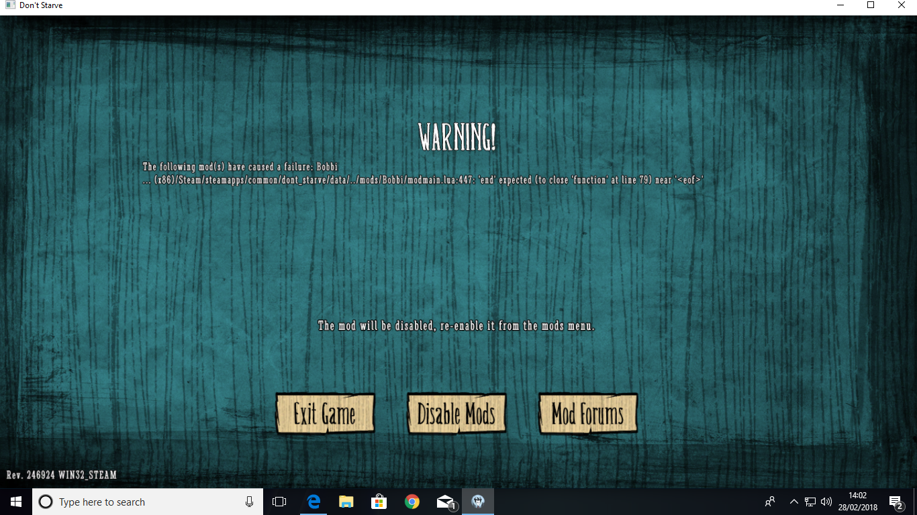Open the Mod Forums
This screenshot has width=917, height=515.
pyautogui.click(x=587, y=414)
